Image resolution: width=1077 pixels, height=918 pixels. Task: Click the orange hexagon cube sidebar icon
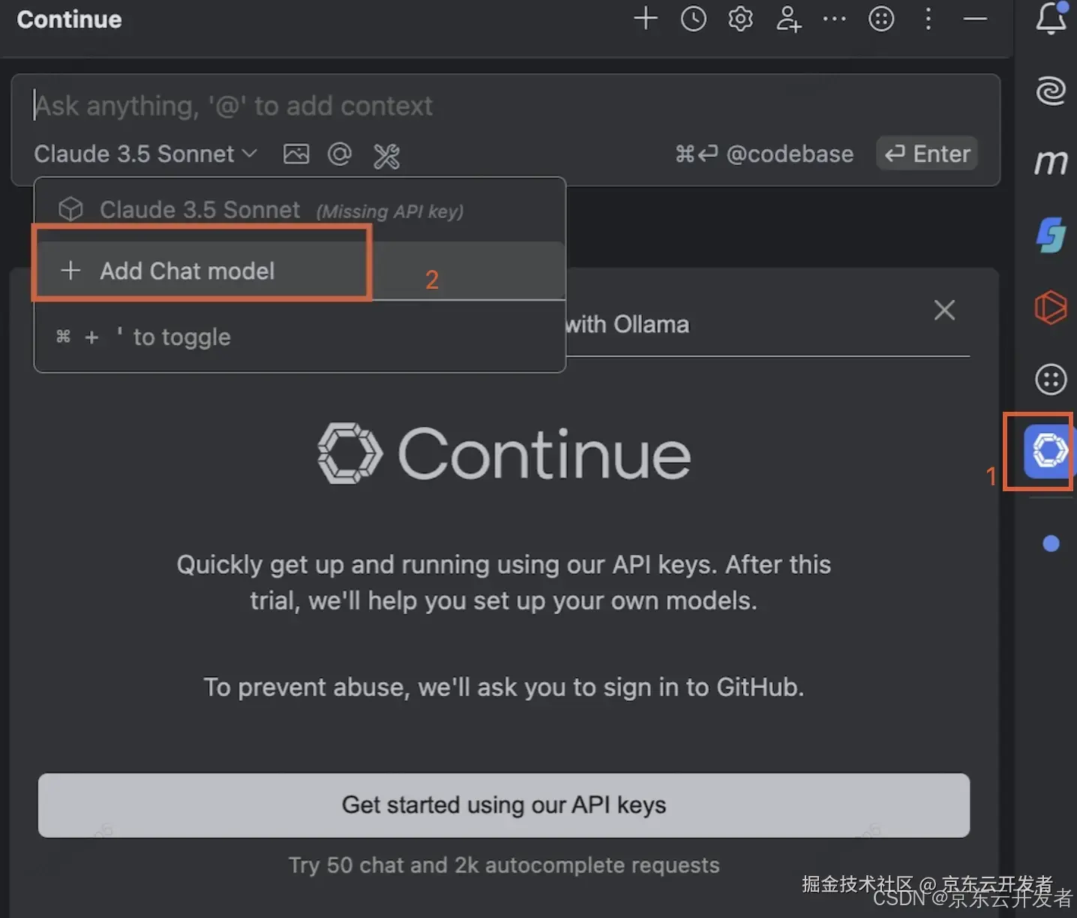pyautogui.click(x=1051, y=307)
